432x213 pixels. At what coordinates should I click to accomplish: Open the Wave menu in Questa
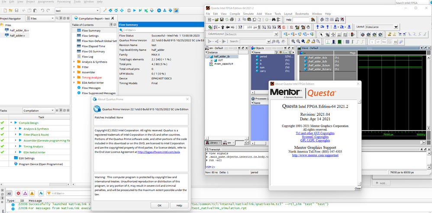tap(268, 14)
